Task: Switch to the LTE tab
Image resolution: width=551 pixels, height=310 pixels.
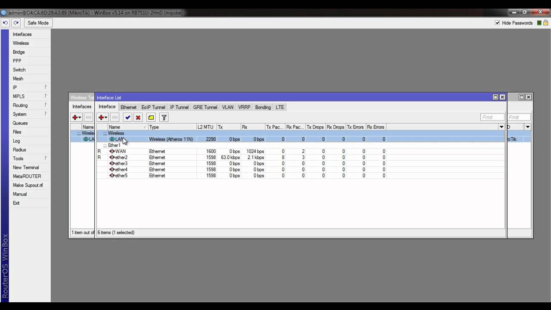Action: (x=280, y=107)
